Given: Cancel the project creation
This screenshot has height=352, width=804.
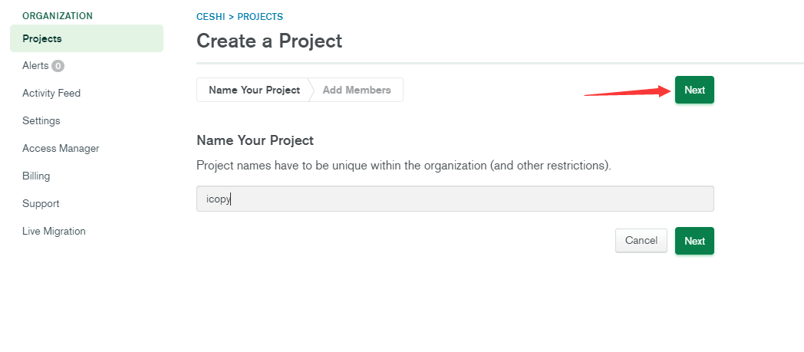Looking at the screenshot, I should [641, 240].
